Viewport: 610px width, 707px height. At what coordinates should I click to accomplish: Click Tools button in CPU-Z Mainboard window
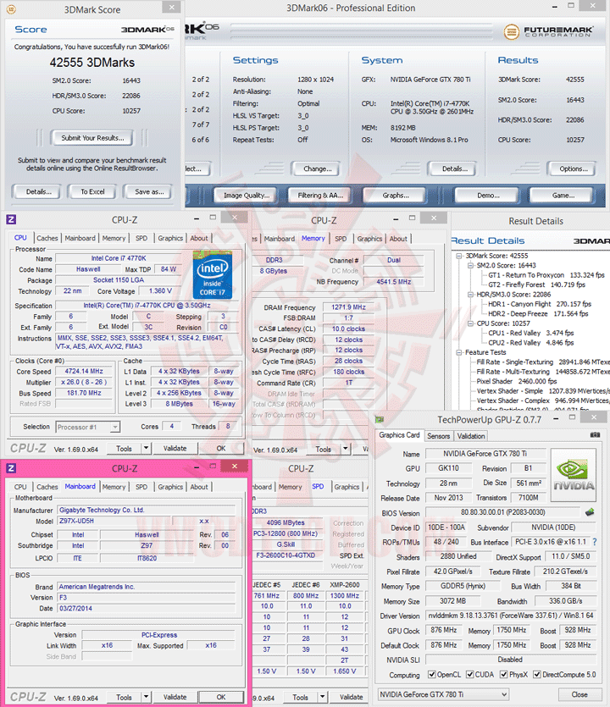point(124,697)
